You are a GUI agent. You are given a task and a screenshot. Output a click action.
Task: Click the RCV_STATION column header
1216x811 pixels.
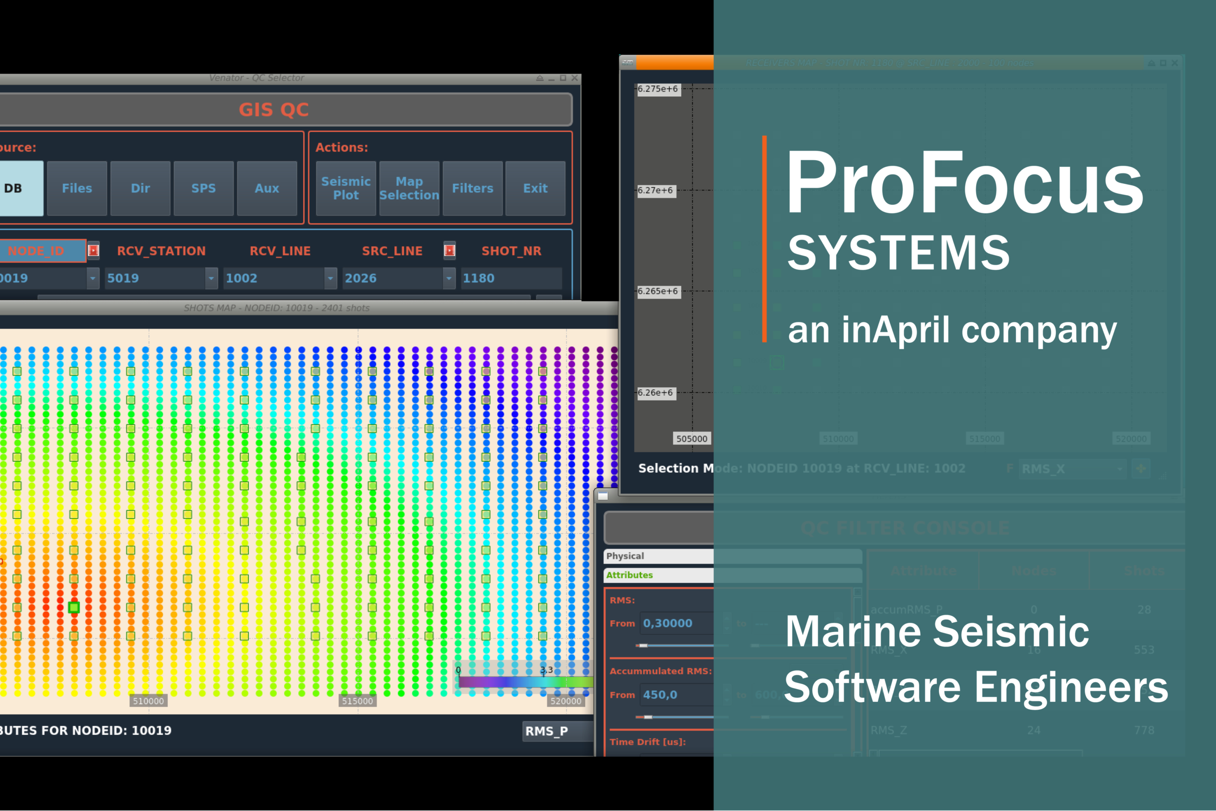[161, 251]
